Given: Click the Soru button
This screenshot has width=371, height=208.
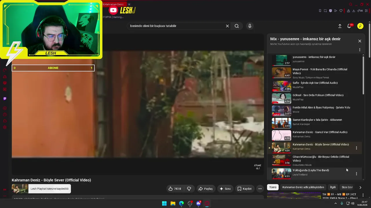Looking at the screenshot, I should pos(225,189).
